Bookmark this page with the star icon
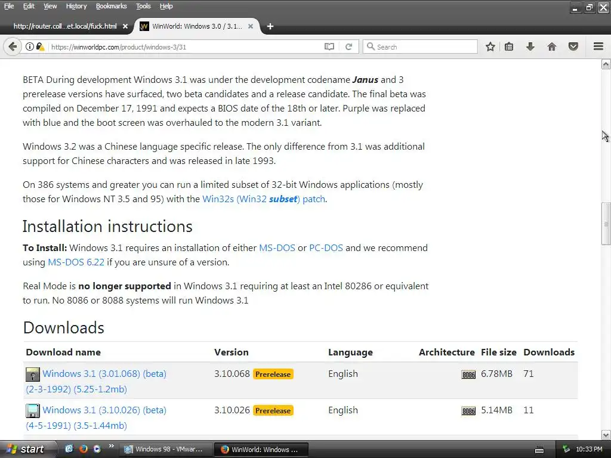 (x=490, y=47)
